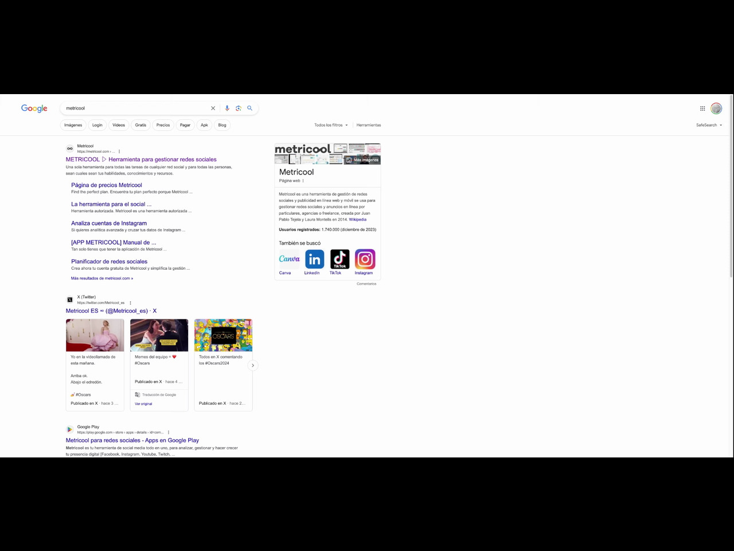
Task: Select the Pagar filter chip
Action: tap(185, 125)
